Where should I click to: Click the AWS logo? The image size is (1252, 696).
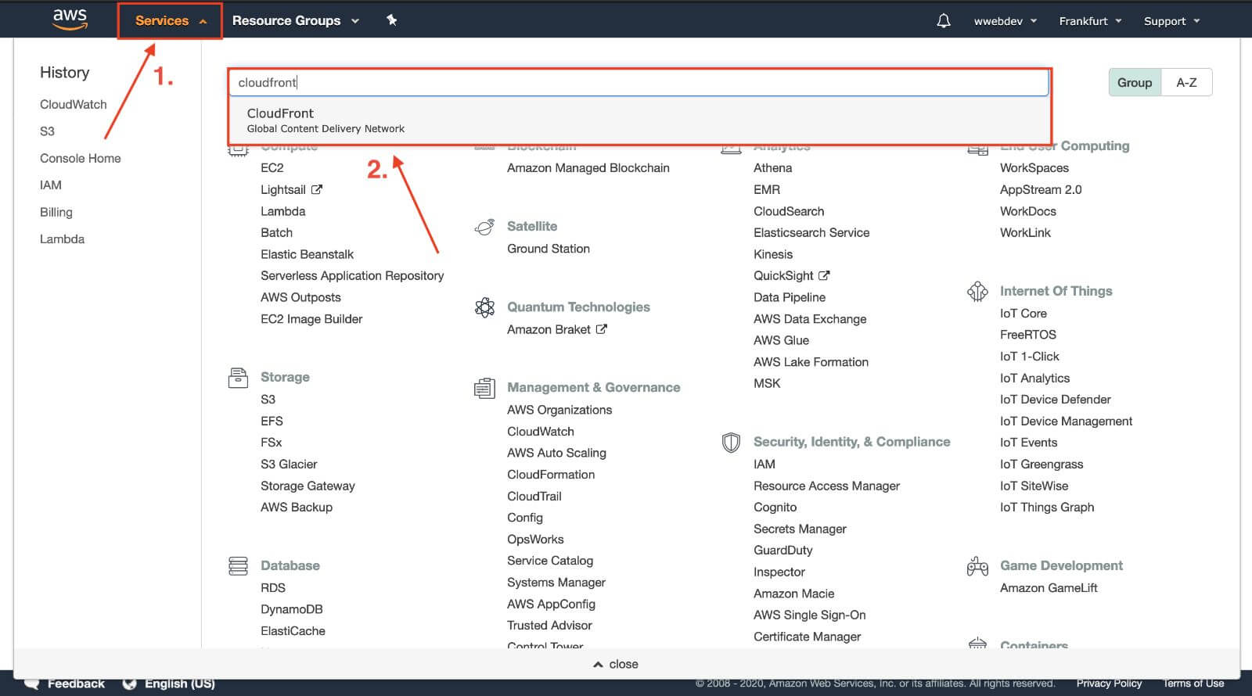(70, 20)
